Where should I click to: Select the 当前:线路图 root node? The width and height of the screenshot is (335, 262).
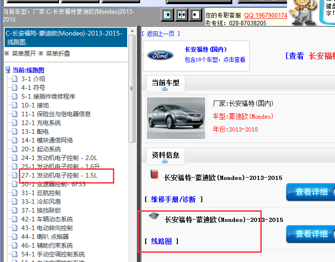(x=28, y=70)
